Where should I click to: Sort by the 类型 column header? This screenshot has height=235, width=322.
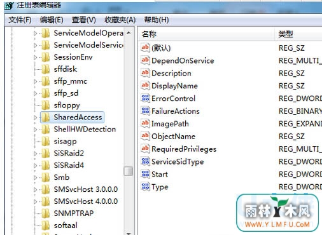[298, 34]
